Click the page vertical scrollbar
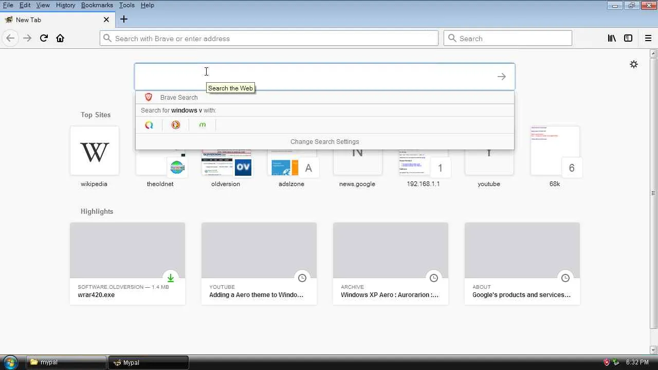658x370 pixels. click(x=653, y=193)
